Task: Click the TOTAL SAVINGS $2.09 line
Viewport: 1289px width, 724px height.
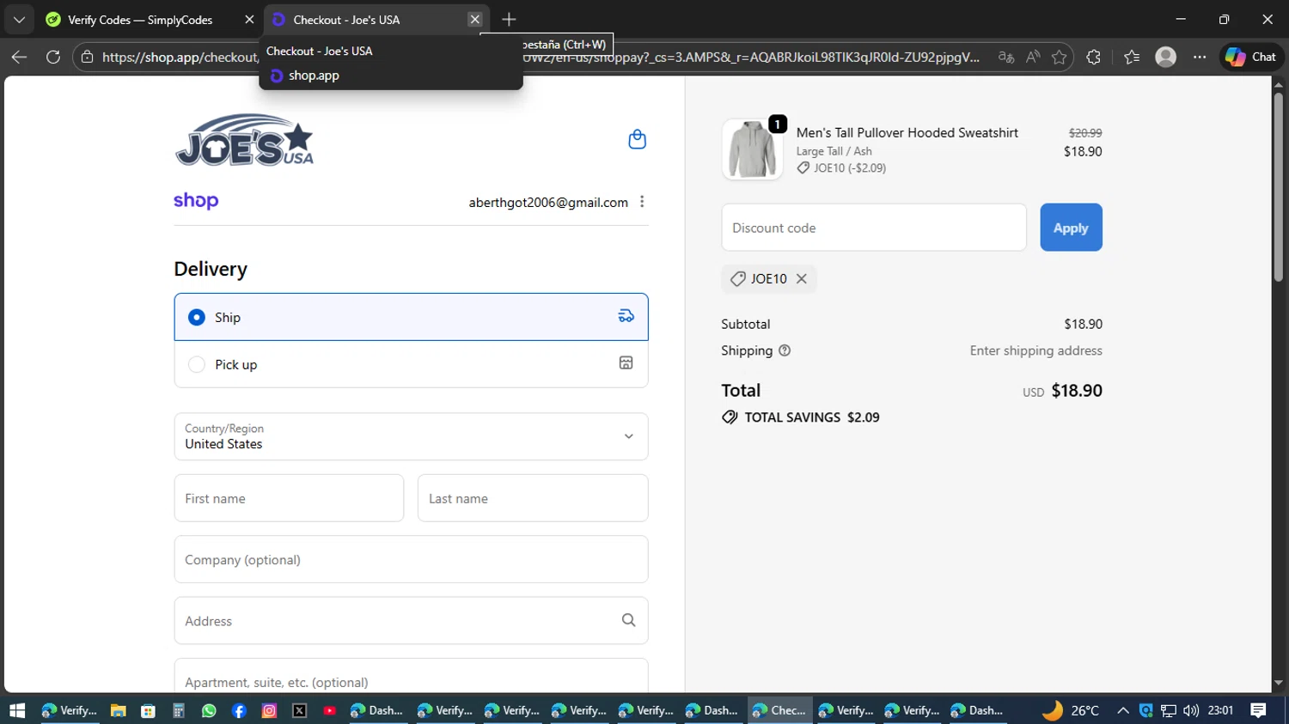Action: 800,417
